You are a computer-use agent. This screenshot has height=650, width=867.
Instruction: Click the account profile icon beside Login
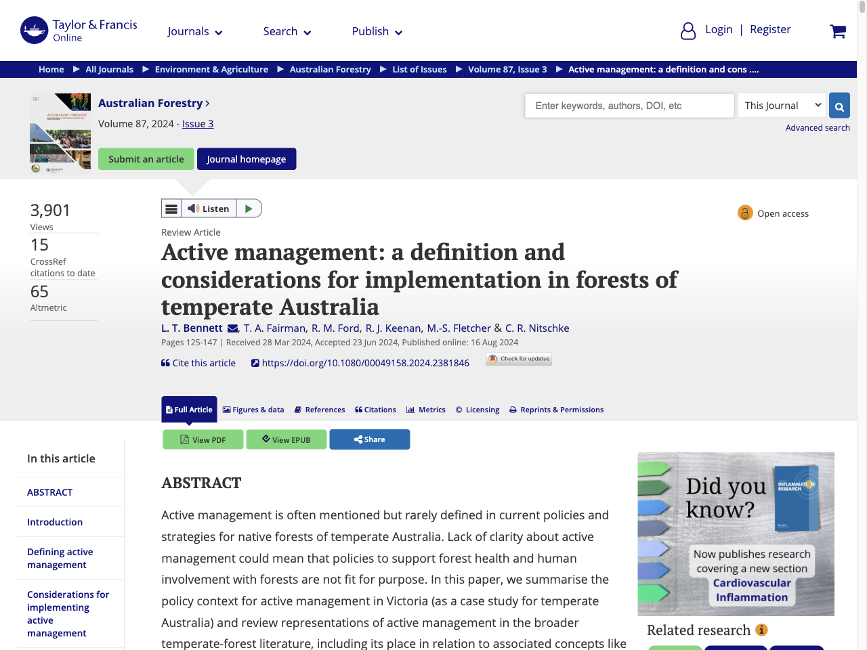(x=688, y=30)
